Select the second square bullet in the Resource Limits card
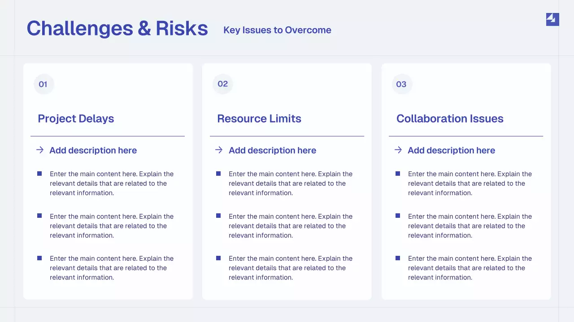The width and height of the screenshot is (574, 322). (218, 216)
